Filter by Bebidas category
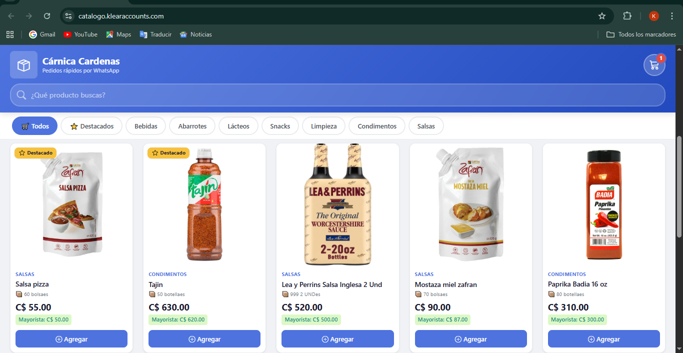This screenshot has width=683, height=353. coord(146,126)
